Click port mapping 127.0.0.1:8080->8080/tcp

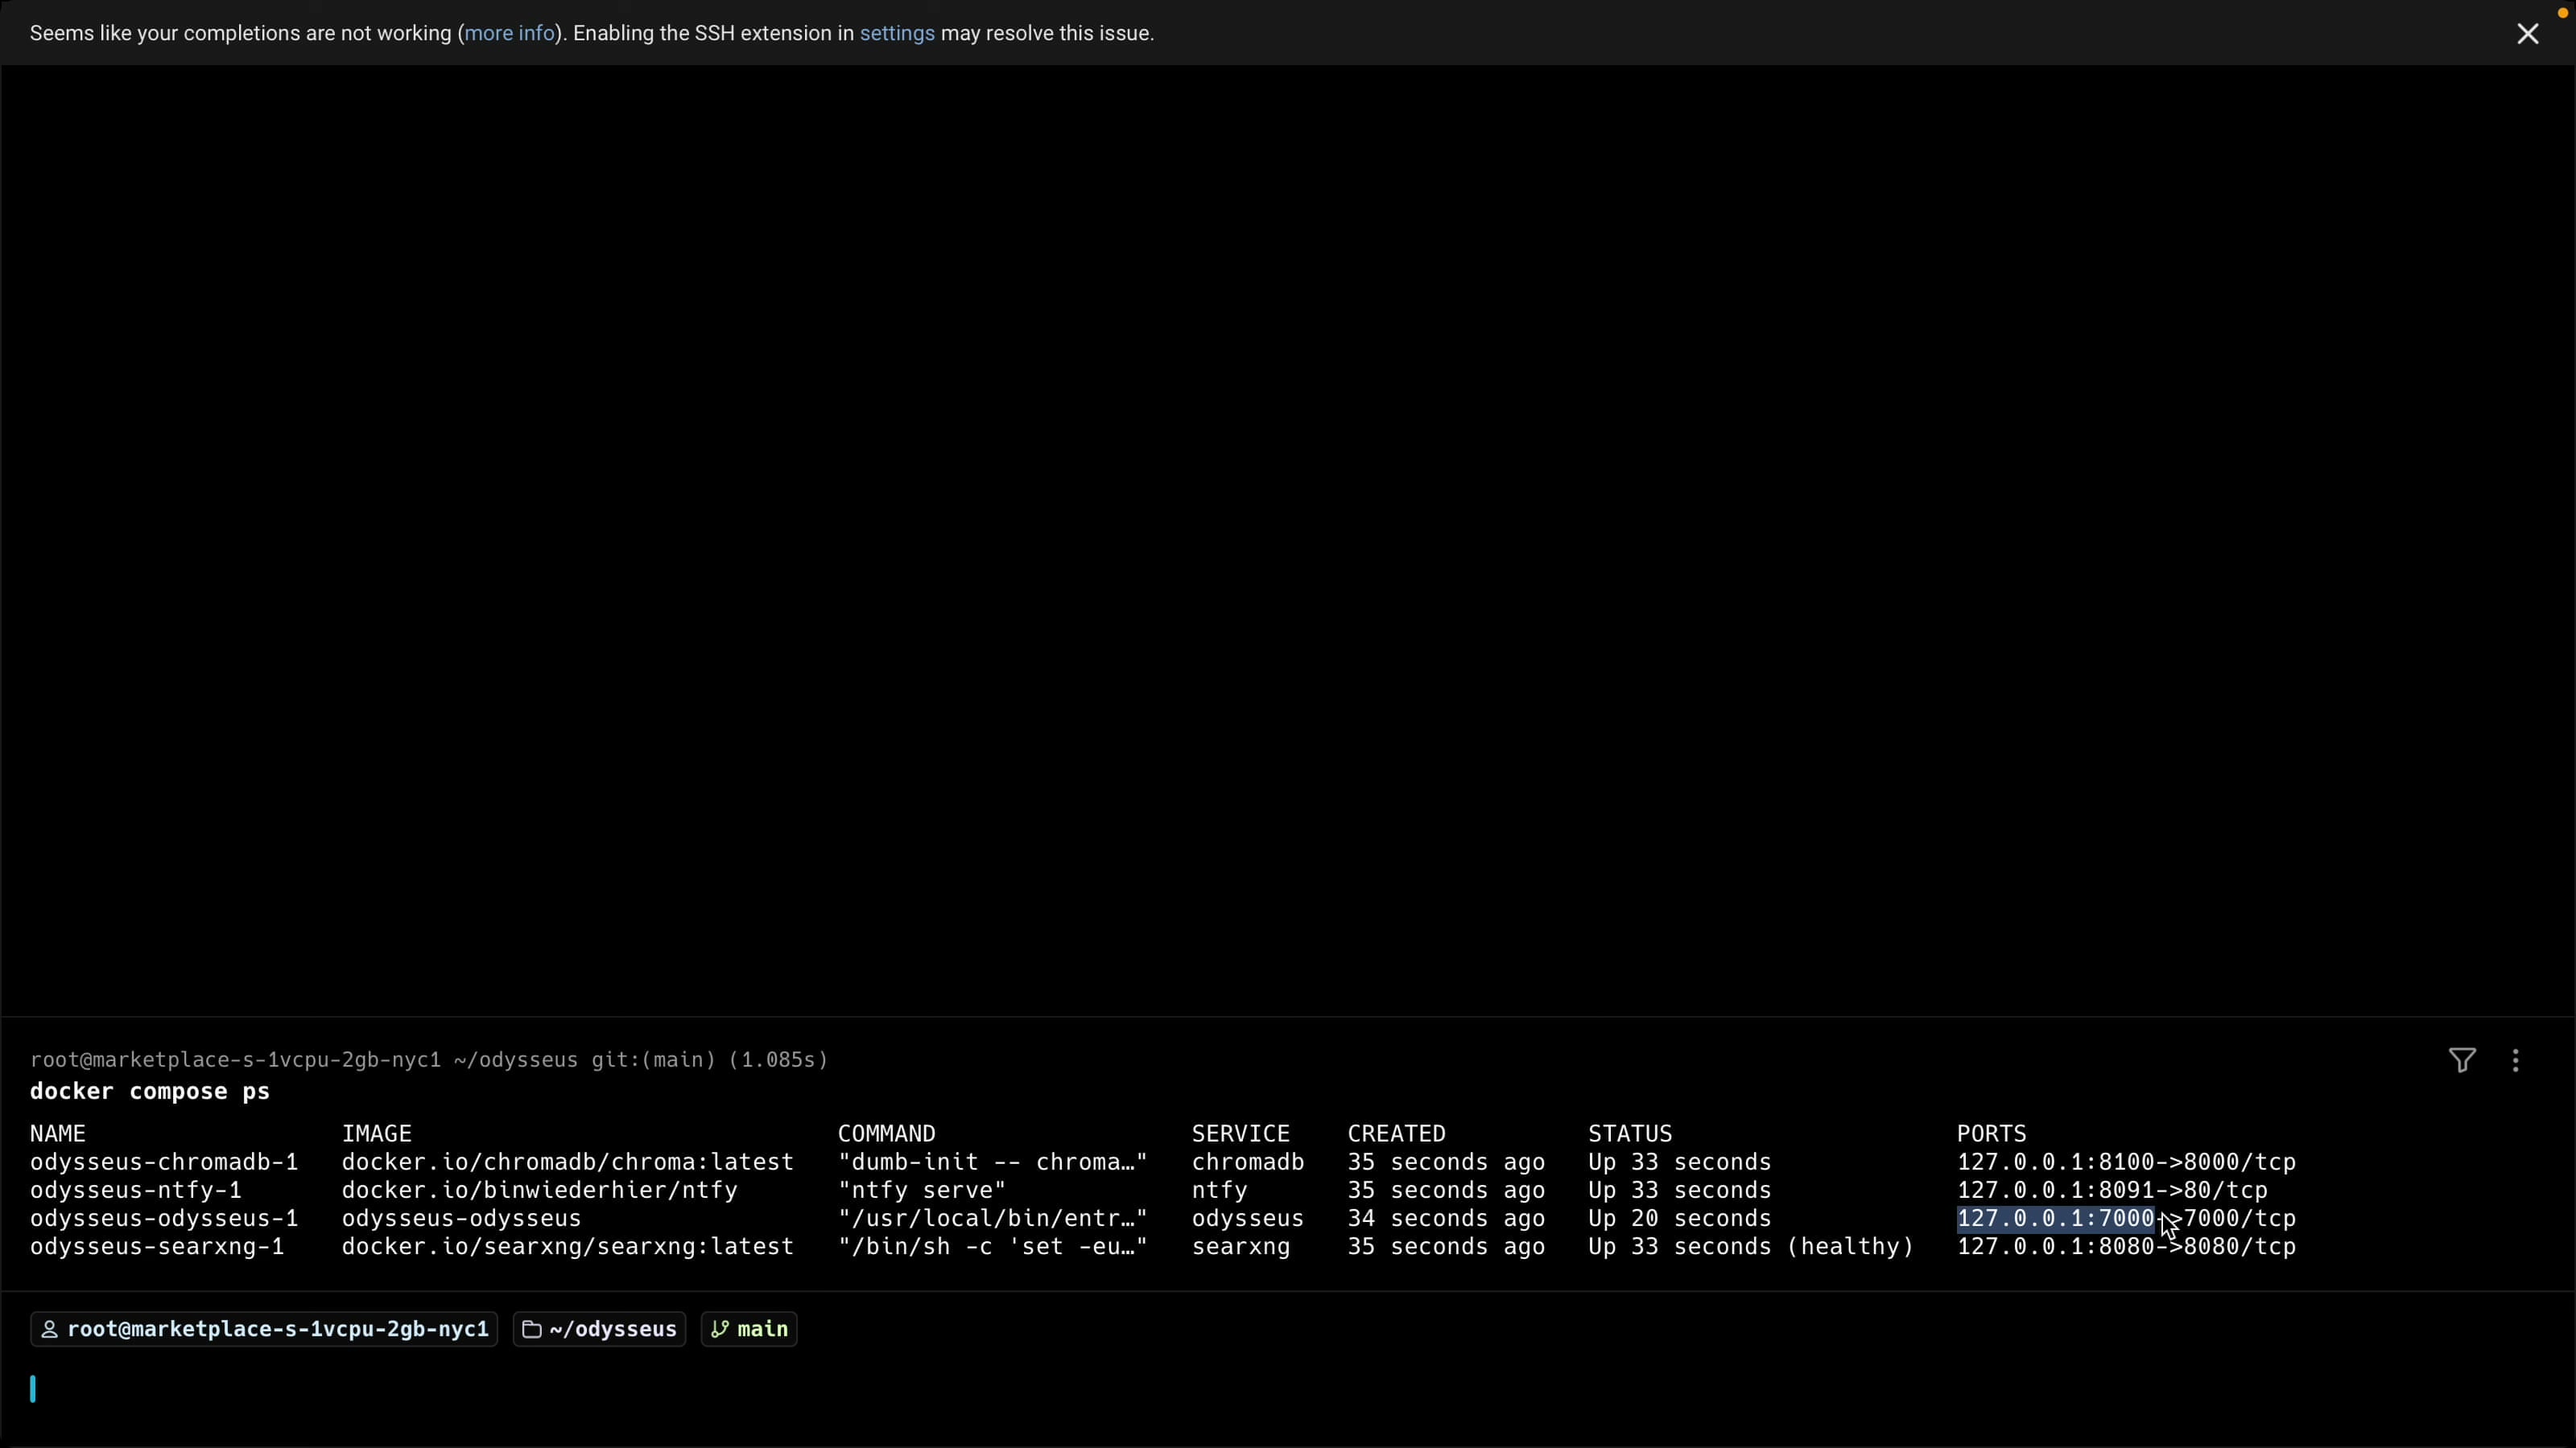(2127, 1246)
